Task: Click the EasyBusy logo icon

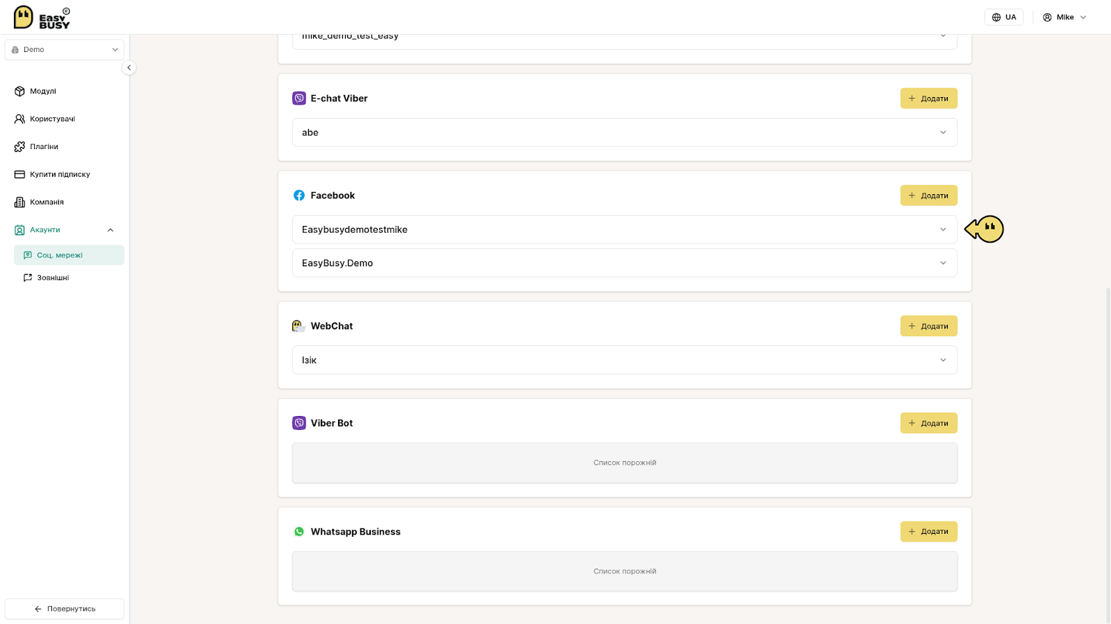Action: [x=24, y=17]
